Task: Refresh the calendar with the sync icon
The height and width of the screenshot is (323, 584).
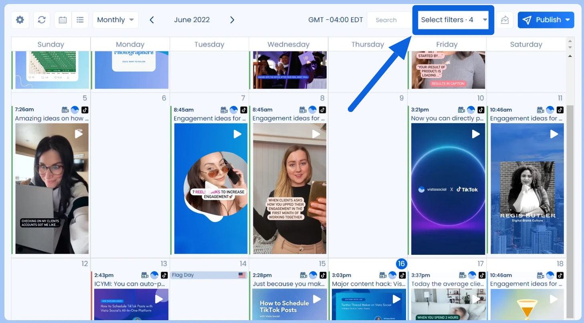Action: click(x=42, y=19)
